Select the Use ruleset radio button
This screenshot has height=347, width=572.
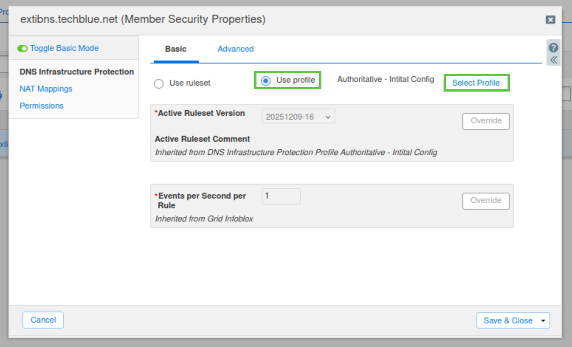[159, 84]
